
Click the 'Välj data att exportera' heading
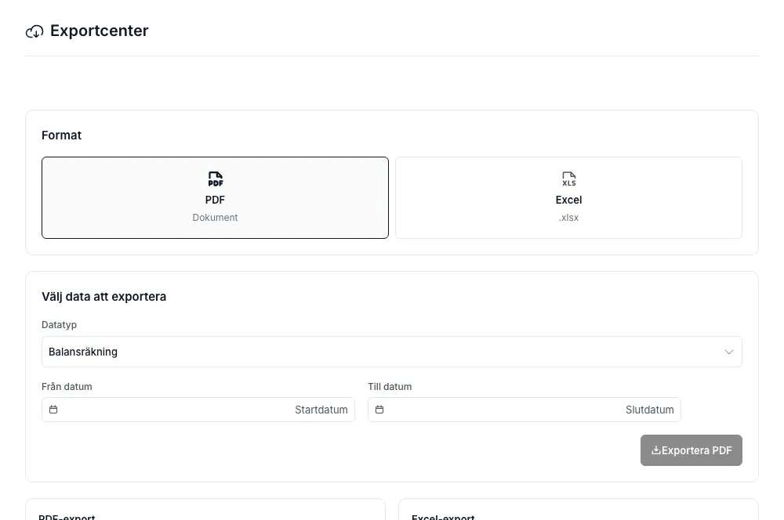click(104, 297)
